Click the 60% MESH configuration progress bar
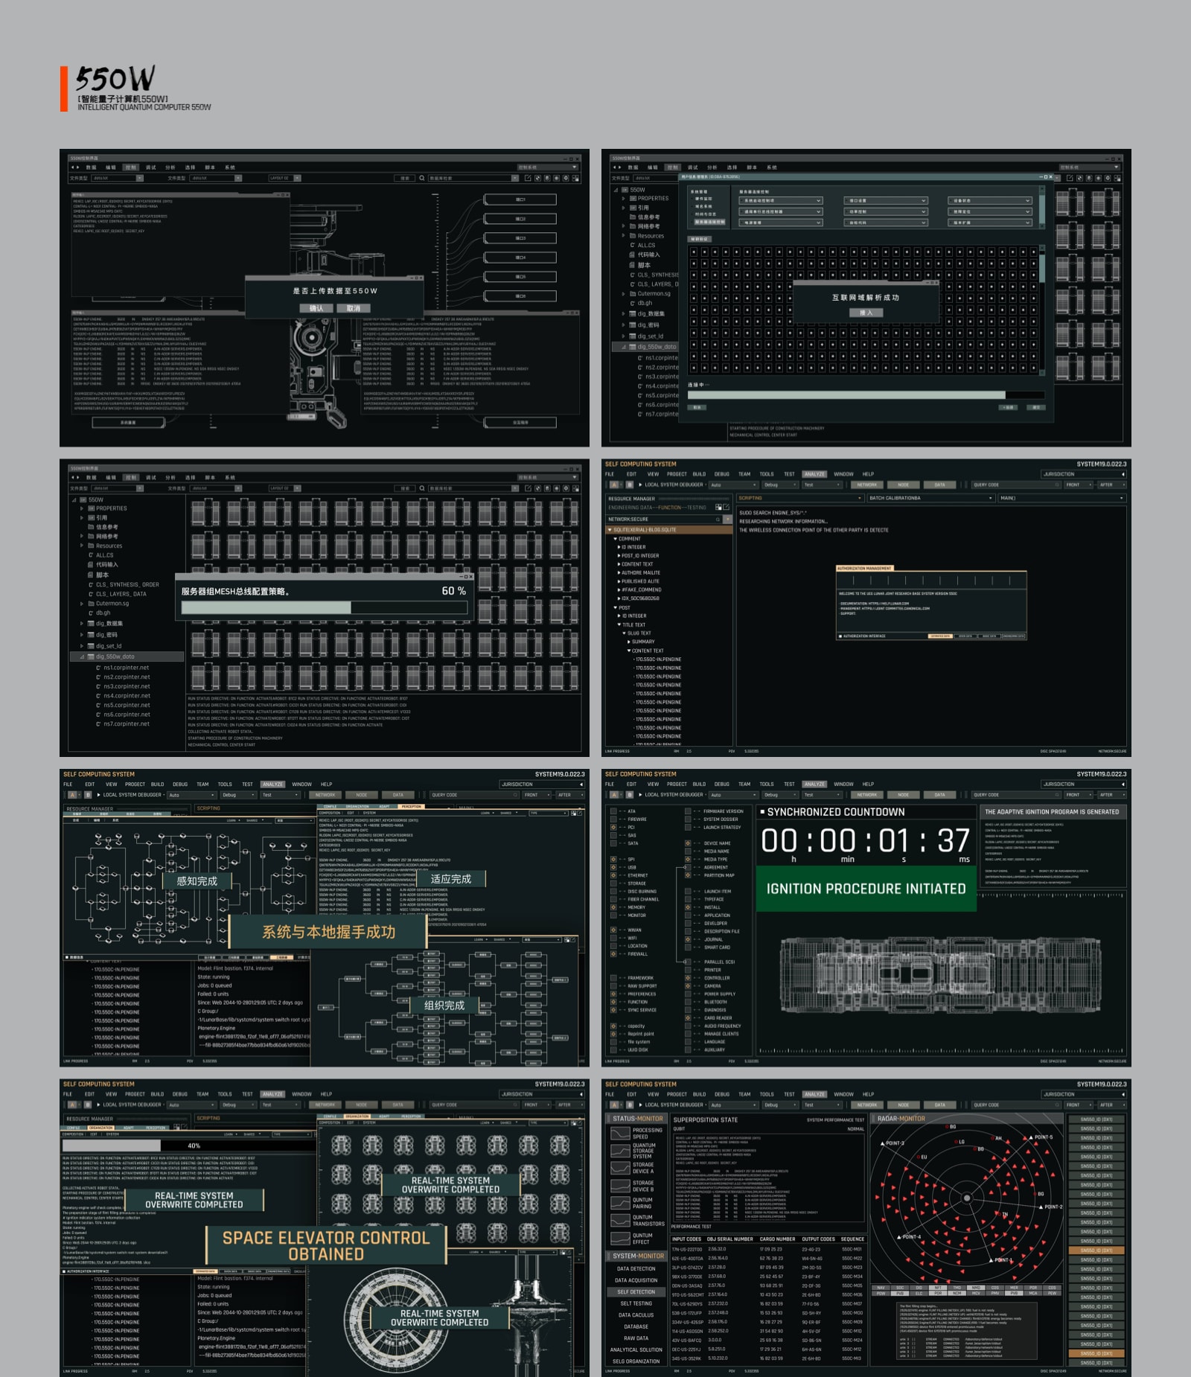Viewport: 1191px width, 1377px height. pos(324,608)
